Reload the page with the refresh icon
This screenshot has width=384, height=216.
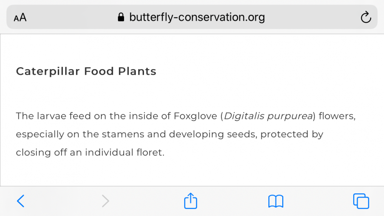coord(366,17)
